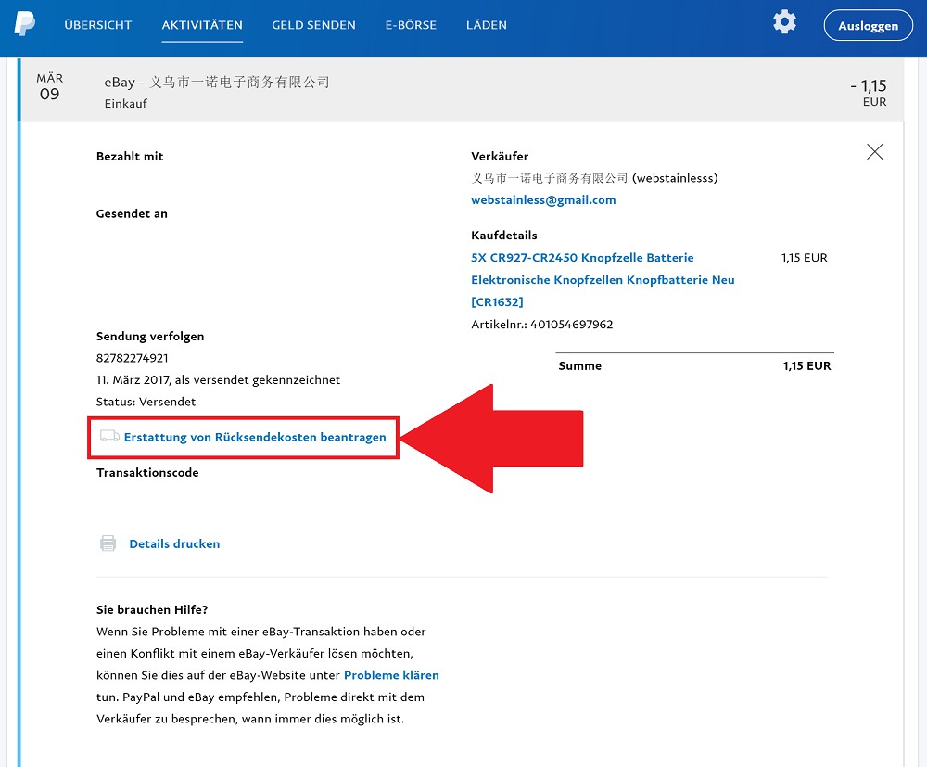Open the E-Börse menu item

[411, 25]
